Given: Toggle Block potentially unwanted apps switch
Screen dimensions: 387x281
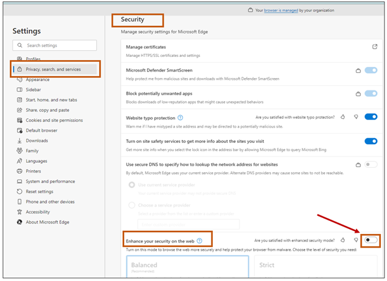Looking at the screenshot, I should click(x=371, y=93).
